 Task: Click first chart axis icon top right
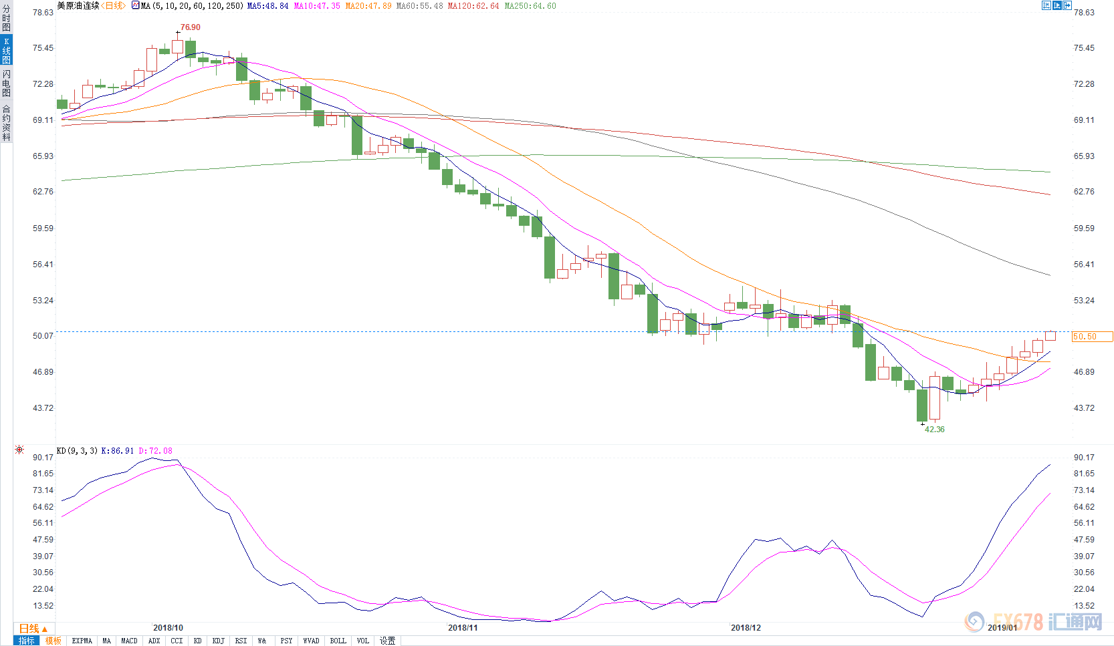click(x=1046, y=5)
